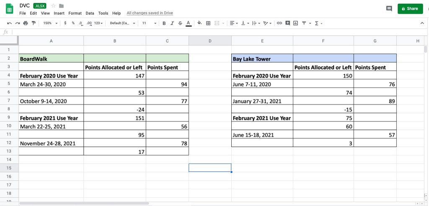Format as currency with dollar icon
The width and height of the screenshot is (429, 206).
click(x=65, y=23)
